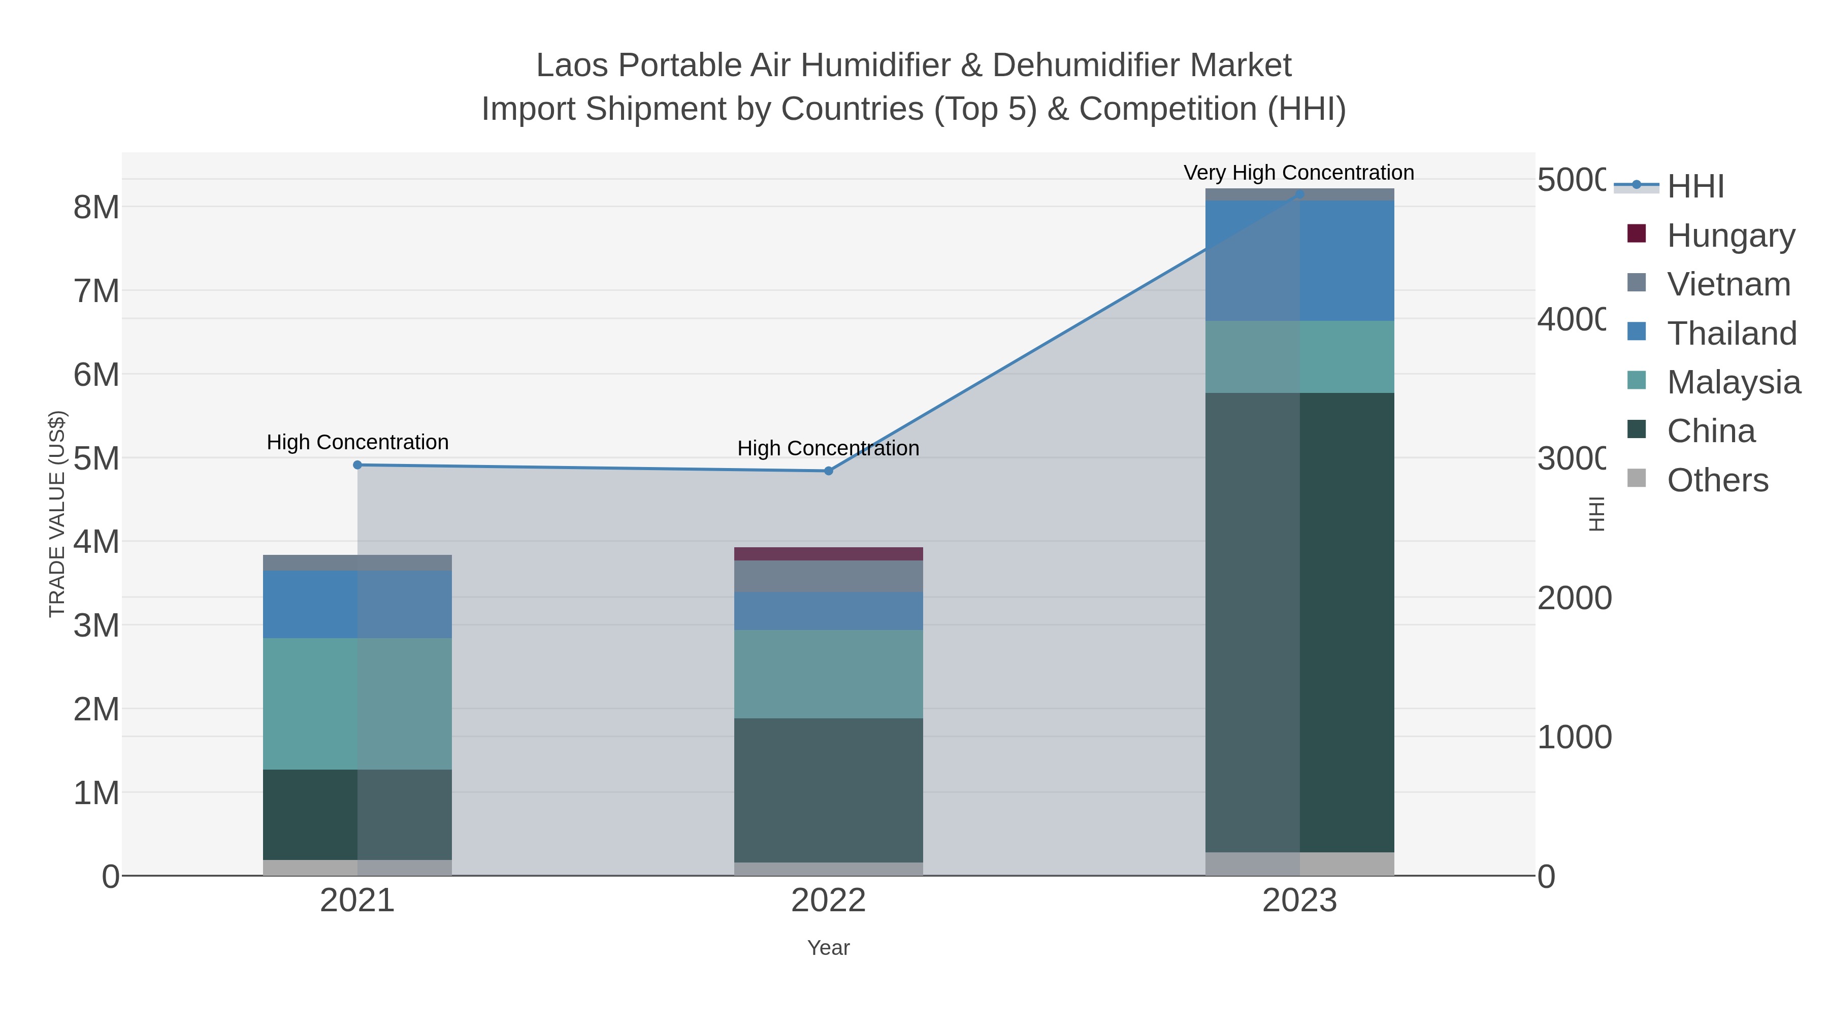Toggle the Hungary legend entry
The height and width of the screenshot is (1028, 1828).
pyautogui.click(x=1711, y=235)
